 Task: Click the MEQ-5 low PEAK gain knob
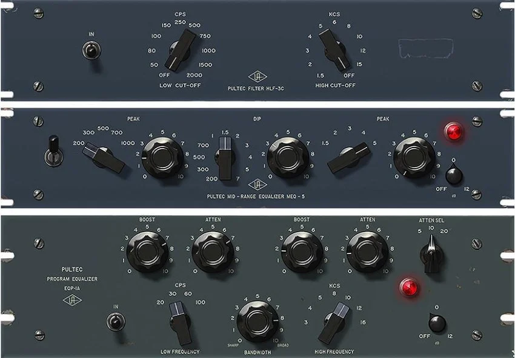pos(162,158)
